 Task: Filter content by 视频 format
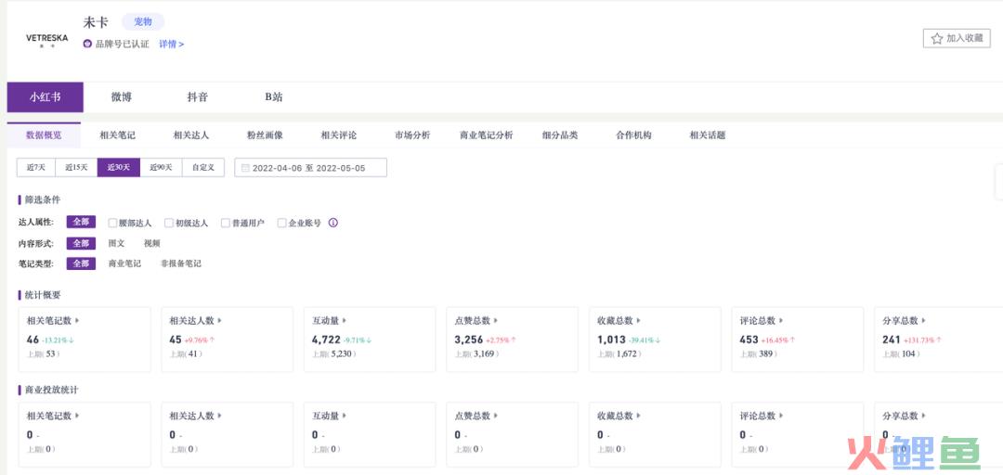151,244
